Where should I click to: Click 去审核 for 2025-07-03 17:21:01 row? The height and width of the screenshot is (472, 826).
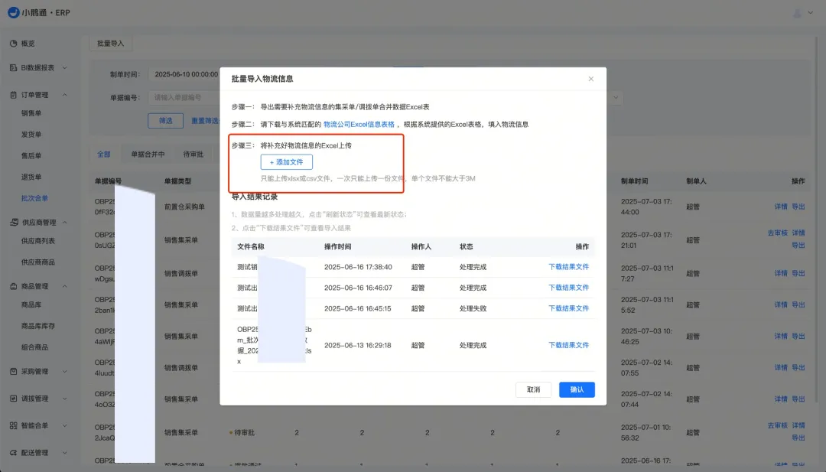click(778, 233)
